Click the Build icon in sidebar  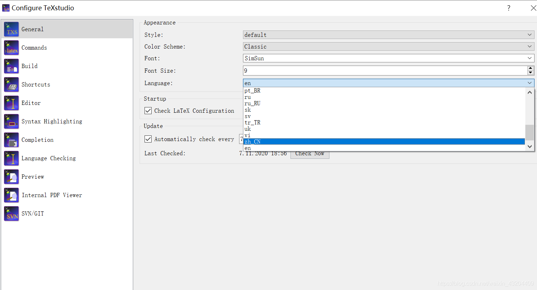tap(11, 66)
